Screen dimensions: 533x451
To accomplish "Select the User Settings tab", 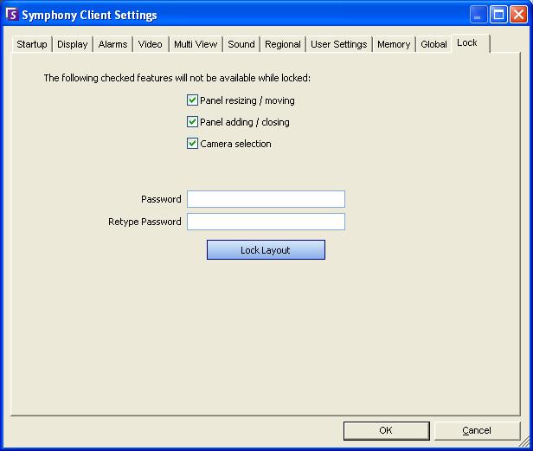I will click(x=338, y=44).
